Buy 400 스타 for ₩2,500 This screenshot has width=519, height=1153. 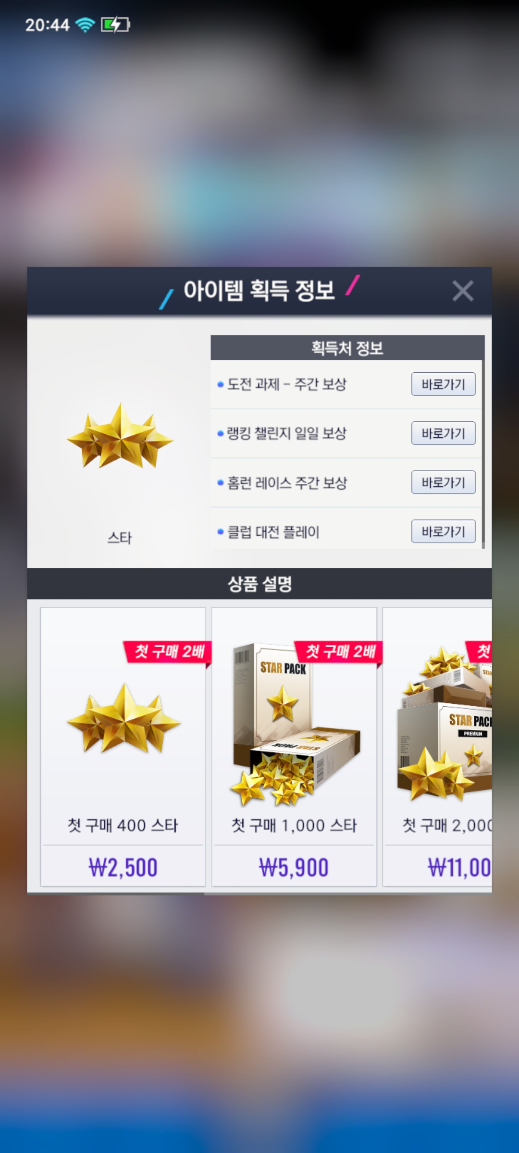pyautogui.click(x=123, y=868)
